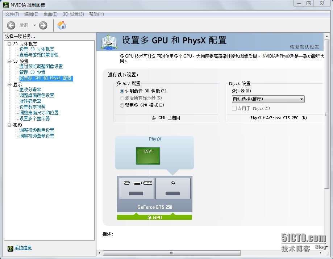The height and width of the screenshot is (259, 333).
Task: Collapse the 显示 tree node
Action: 9,84
